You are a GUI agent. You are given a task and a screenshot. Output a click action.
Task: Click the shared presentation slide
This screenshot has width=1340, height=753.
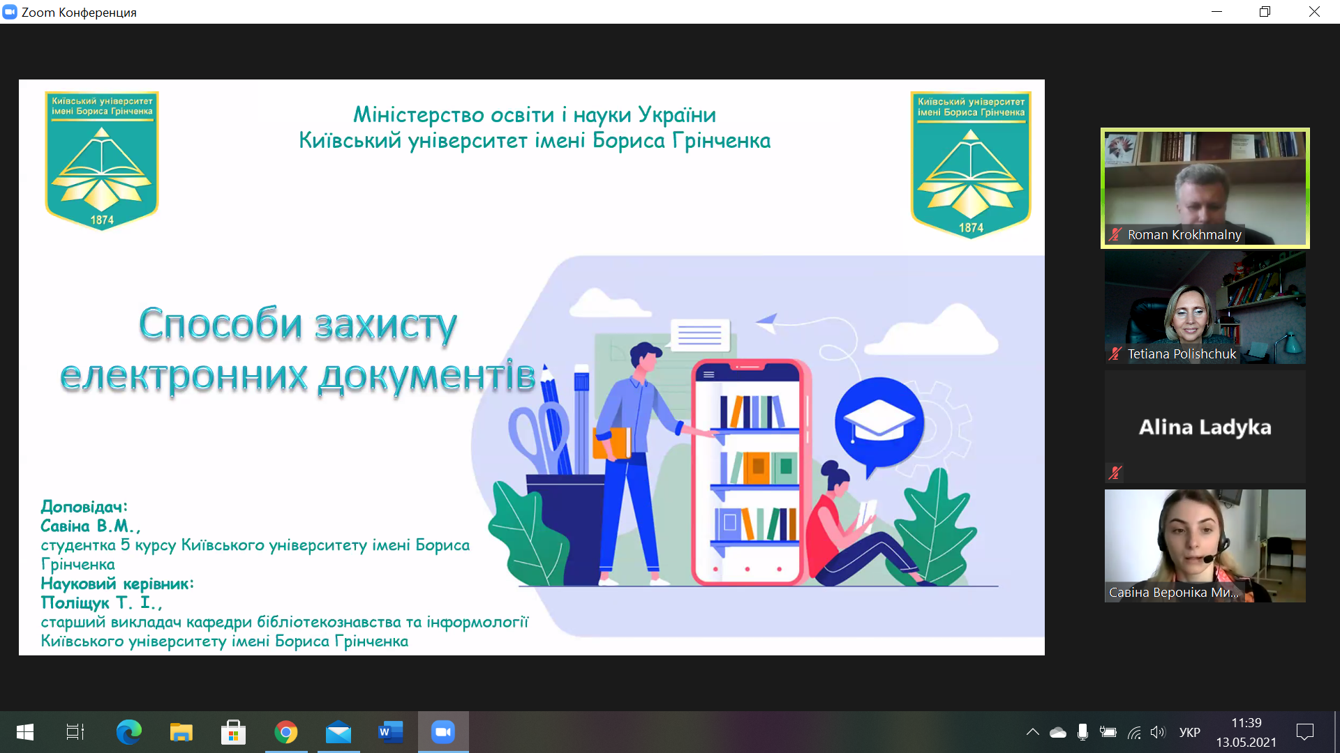pos(531,367)
